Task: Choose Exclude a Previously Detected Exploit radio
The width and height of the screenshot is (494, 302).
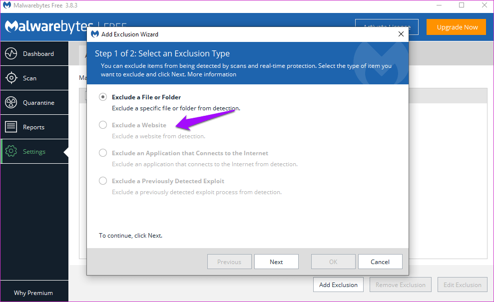Action: (103, 181)
